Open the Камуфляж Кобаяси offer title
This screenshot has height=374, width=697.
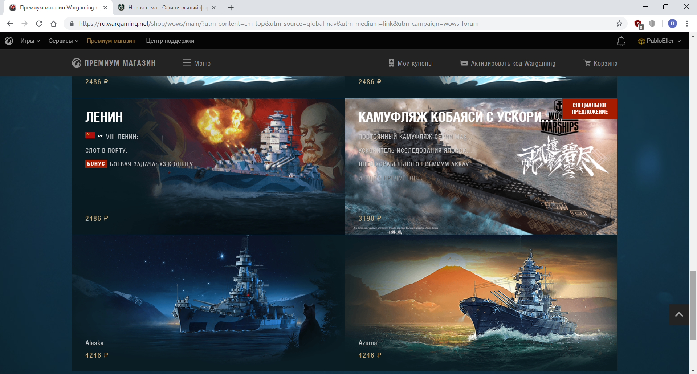click(x=456, y=117)
